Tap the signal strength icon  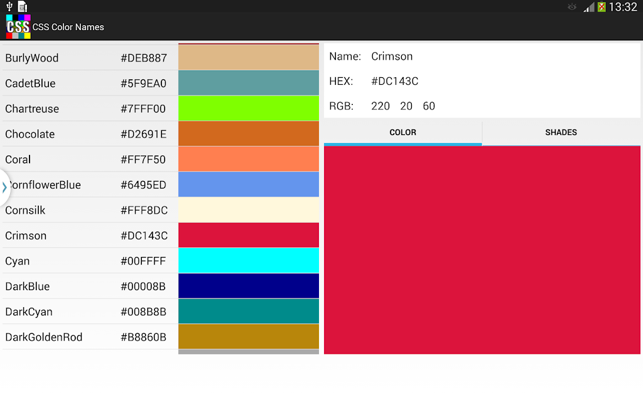[x=589, y=7]
